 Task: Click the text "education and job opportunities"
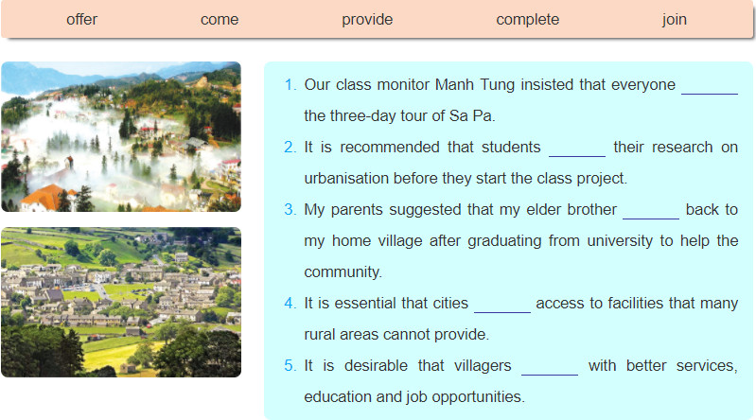413,397
